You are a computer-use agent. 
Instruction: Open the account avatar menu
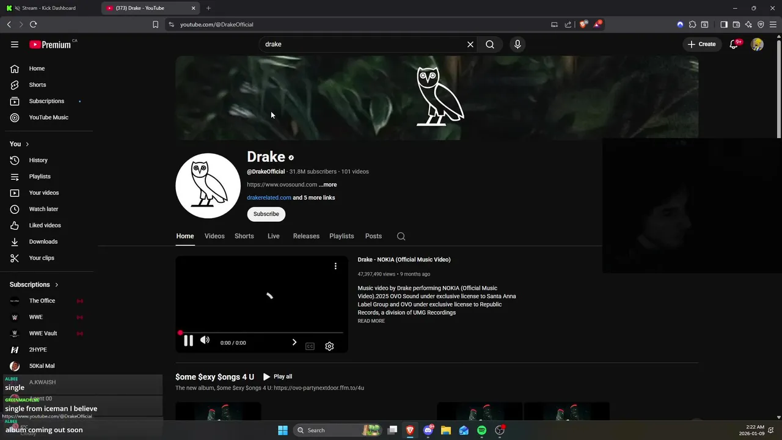tap(757, 44)
